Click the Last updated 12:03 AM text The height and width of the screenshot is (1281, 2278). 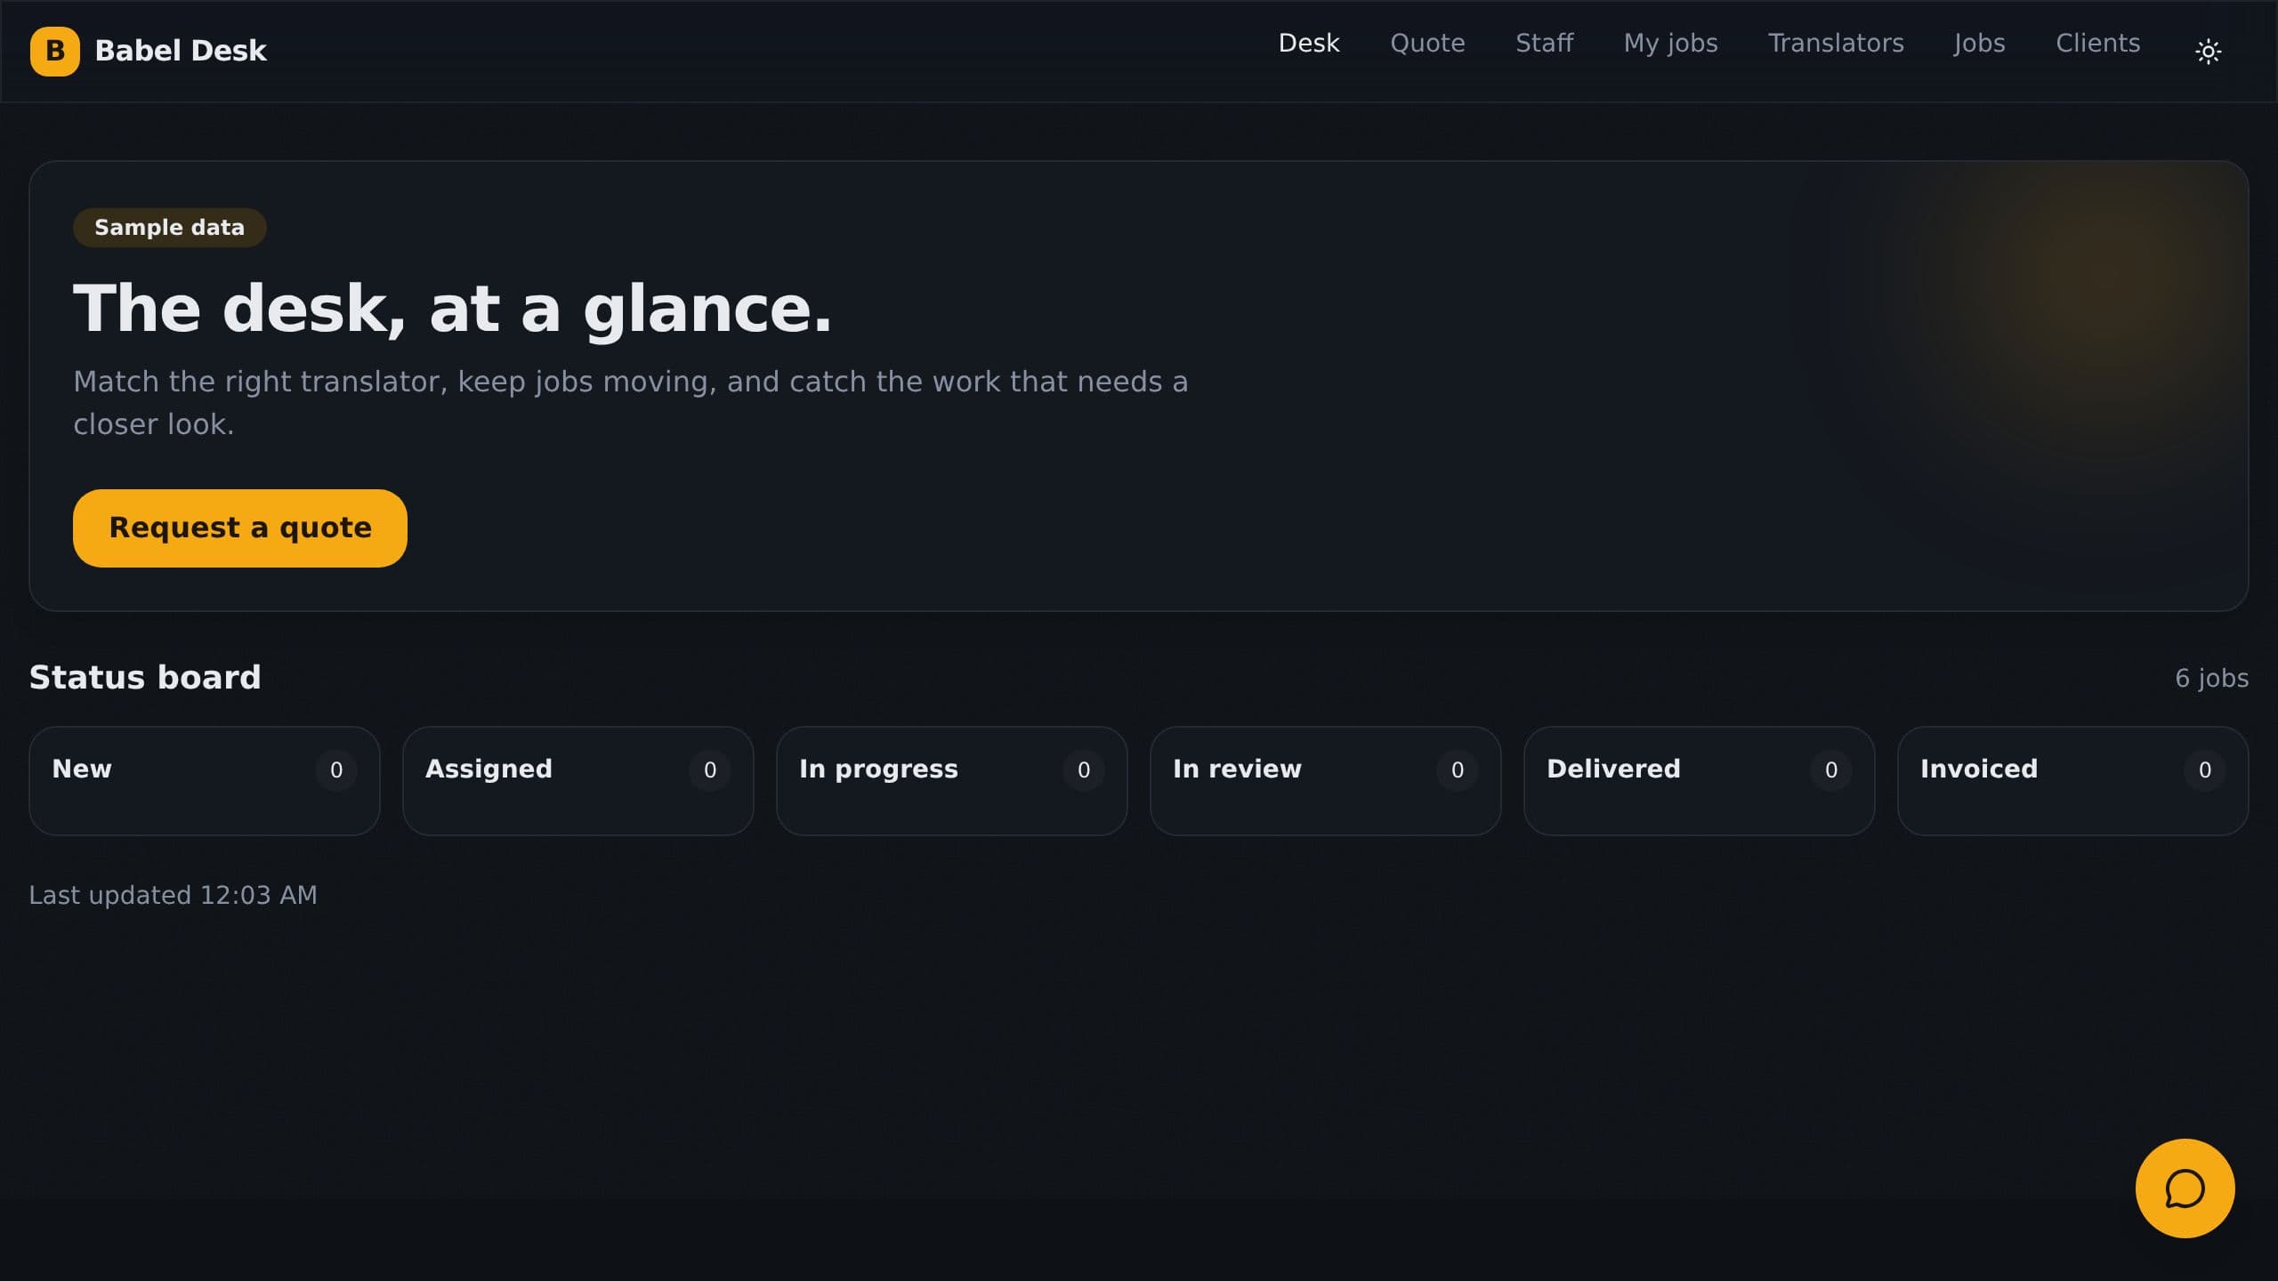173,895
